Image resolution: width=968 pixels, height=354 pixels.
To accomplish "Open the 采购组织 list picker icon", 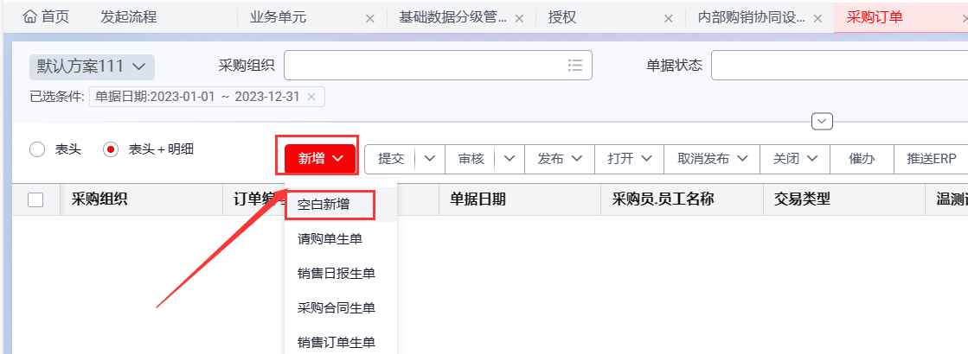I will (x=575, y=66).
